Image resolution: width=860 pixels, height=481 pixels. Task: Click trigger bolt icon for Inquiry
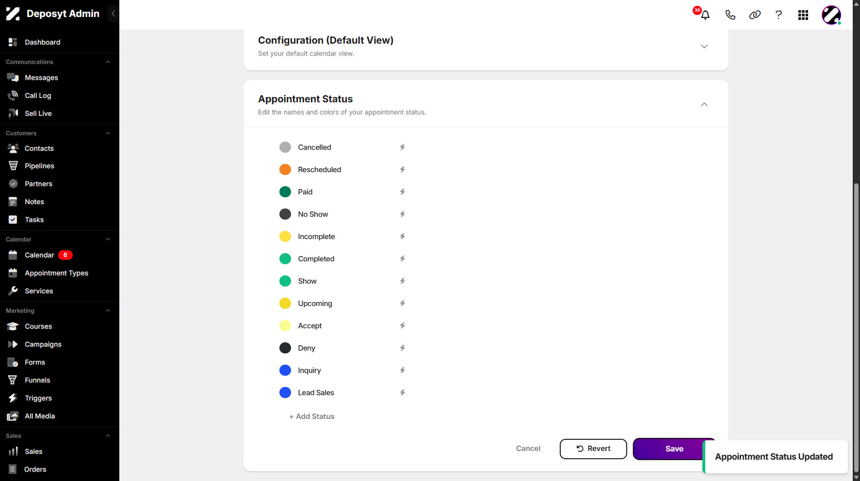(402, 370)
